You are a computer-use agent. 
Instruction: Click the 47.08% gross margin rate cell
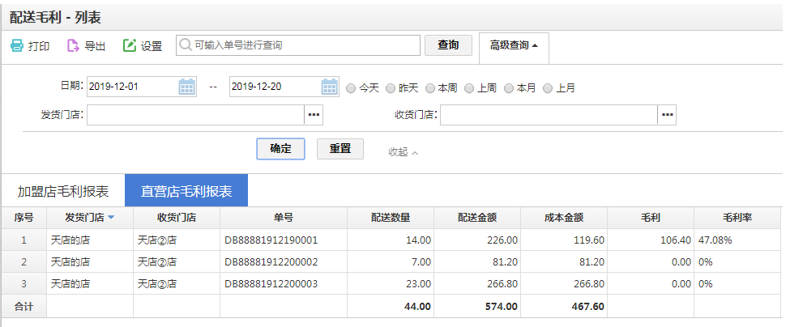point(737,240)
